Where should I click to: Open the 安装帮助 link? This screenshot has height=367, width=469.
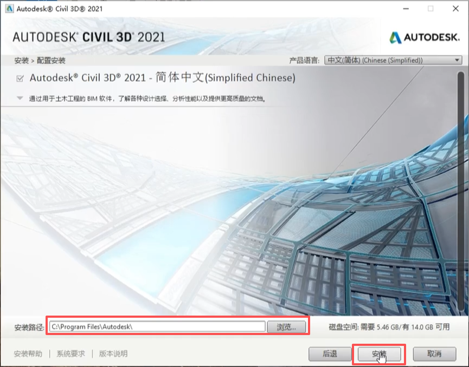tap(28, 354)
